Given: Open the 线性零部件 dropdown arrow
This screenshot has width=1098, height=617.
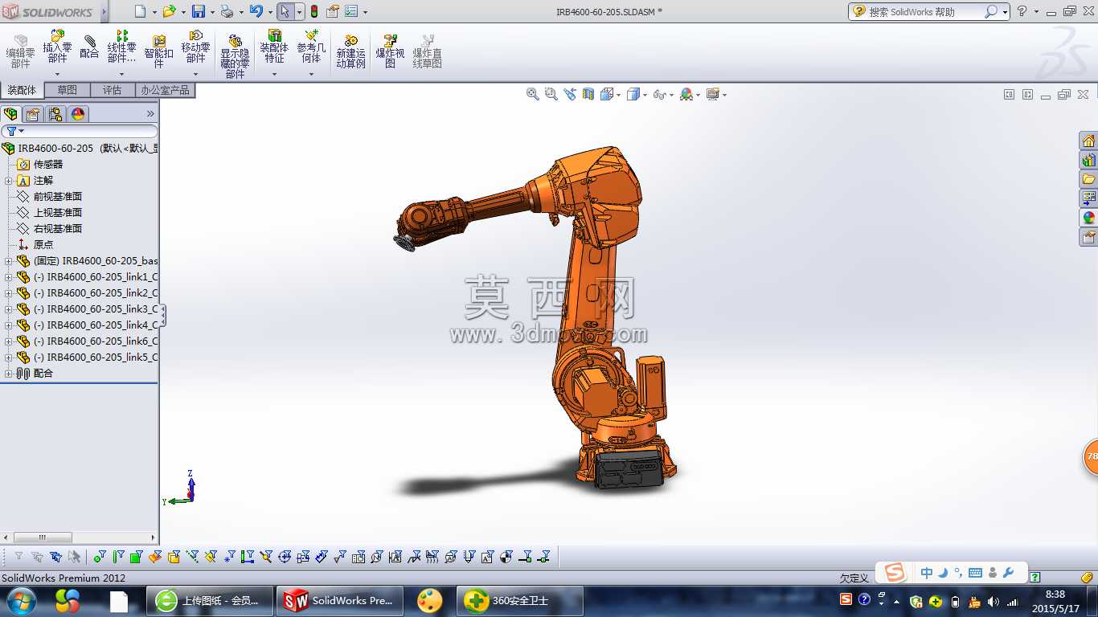Looking at the screenshot, I should click(x=121, y=74).
